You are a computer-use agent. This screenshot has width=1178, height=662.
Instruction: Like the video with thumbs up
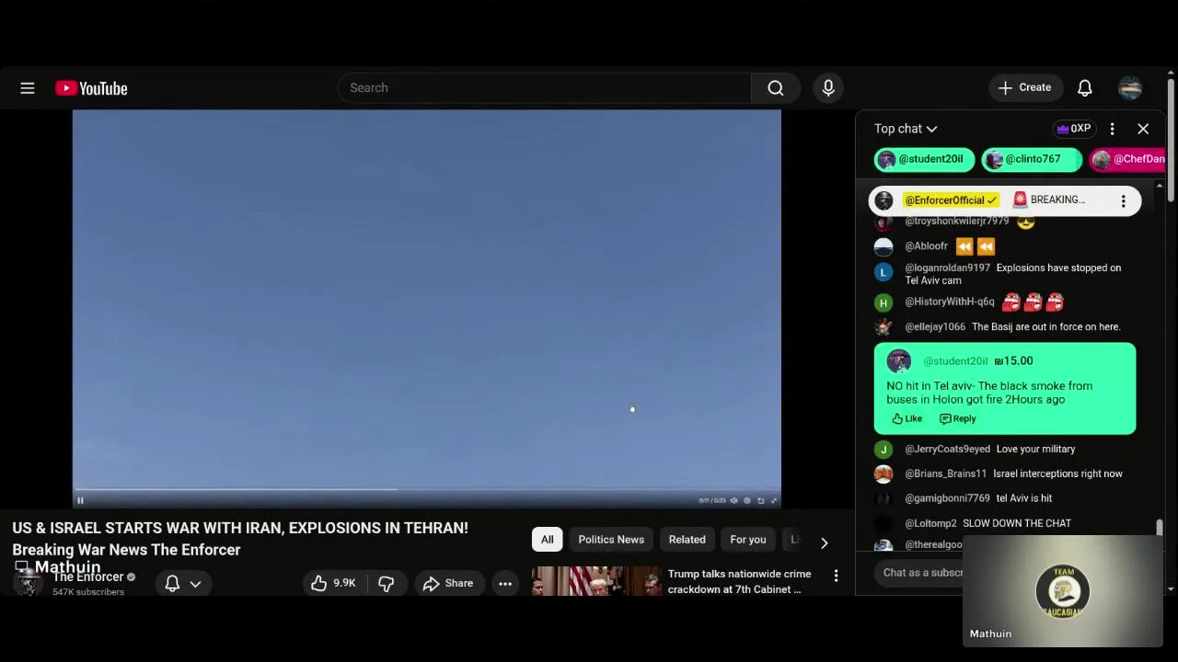click(x=318, y=583)
